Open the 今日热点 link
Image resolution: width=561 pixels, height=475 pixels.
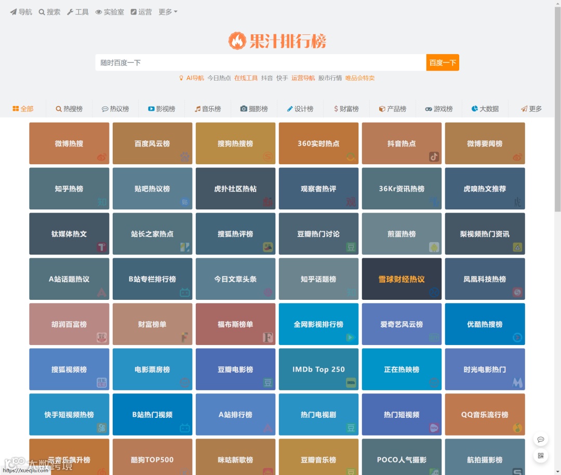tap(219, 78)
